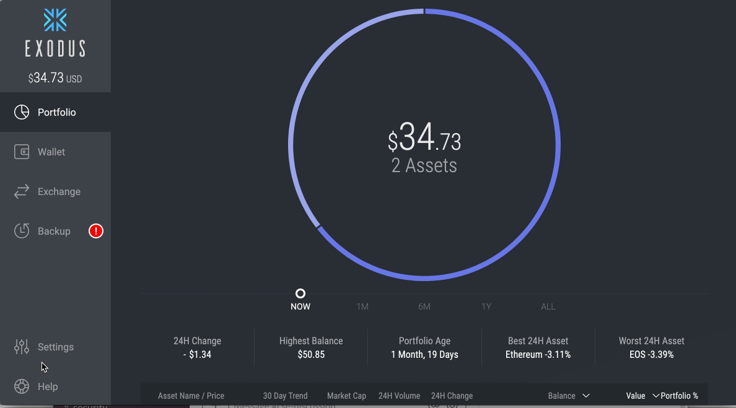736x408 pixels.
Task: Switch timeline to 6M
Action: pyautogui.click(x=424, y=306)
